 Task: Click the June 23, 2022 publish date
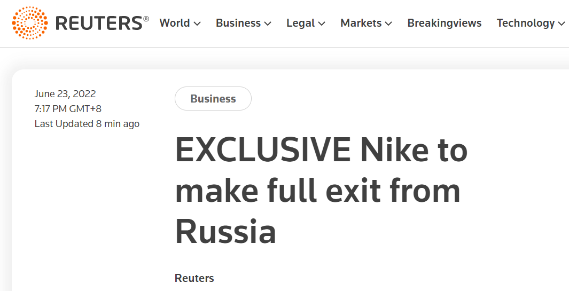click(x=65, y=94)
